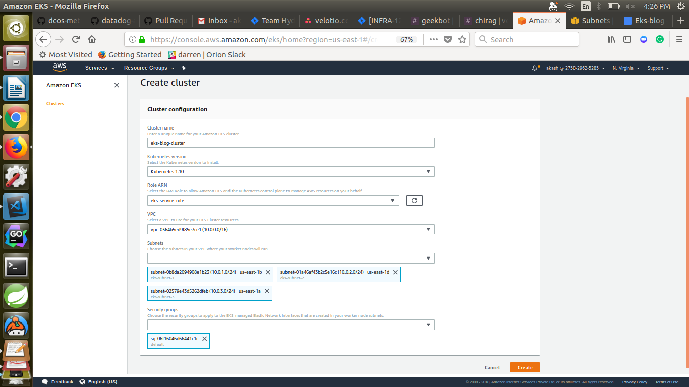The image size is (689, 387).
Task: Open Spring Tool Suite from dock
Action: (17, 296)
